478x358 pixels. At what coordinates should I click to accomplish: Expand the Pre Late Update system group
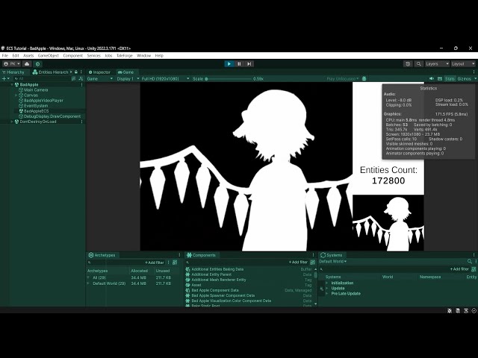327,294
